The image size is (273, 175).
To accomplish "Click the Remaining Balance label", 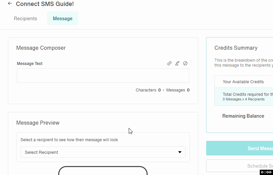I will point(243,116).
